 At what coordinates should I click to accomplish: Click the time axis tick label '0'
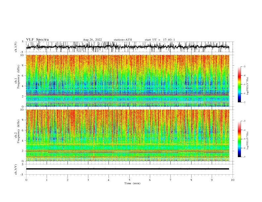[26, 180]
